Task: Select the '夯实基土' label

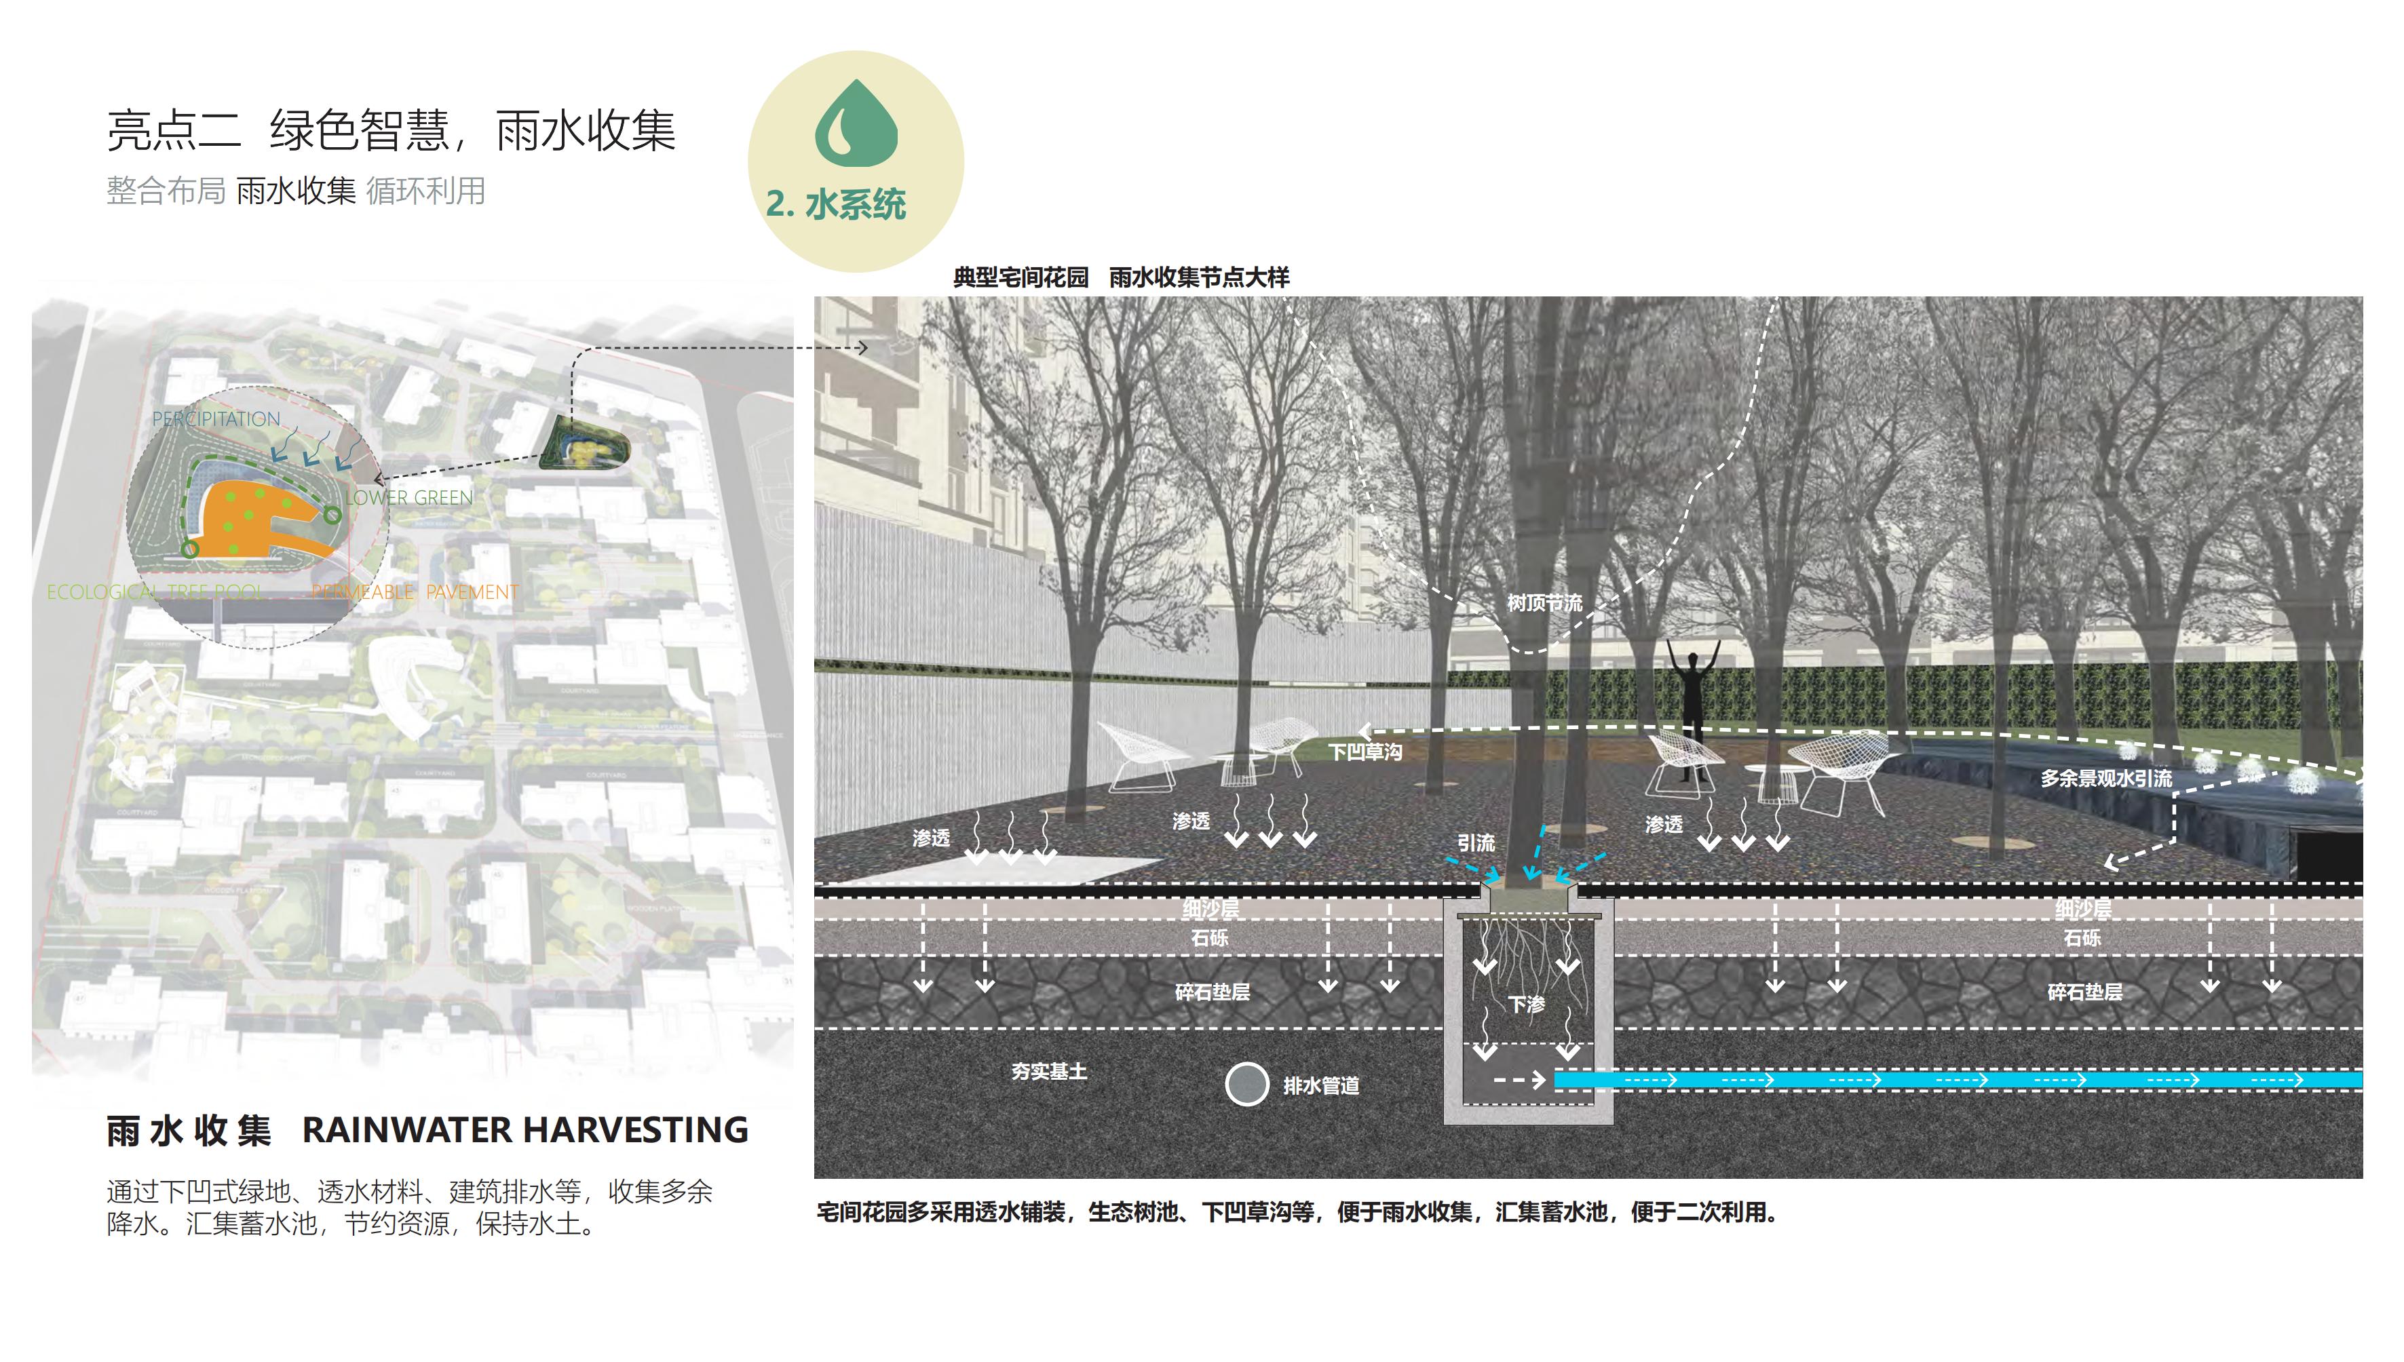Action: pos(1049,1071)
